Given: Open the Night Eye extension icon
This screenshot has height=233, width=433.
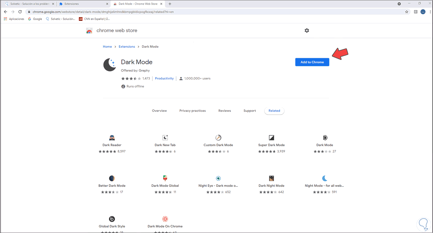Looking at the screenshot, I should [x=218, y=178].
